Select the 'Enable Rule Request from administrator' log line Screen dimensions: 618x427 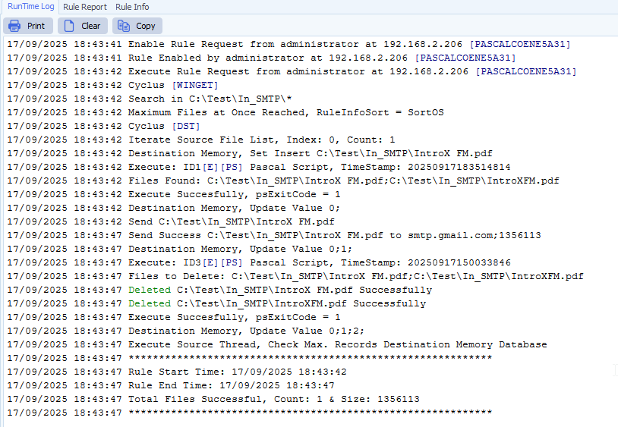coord(289,44)
